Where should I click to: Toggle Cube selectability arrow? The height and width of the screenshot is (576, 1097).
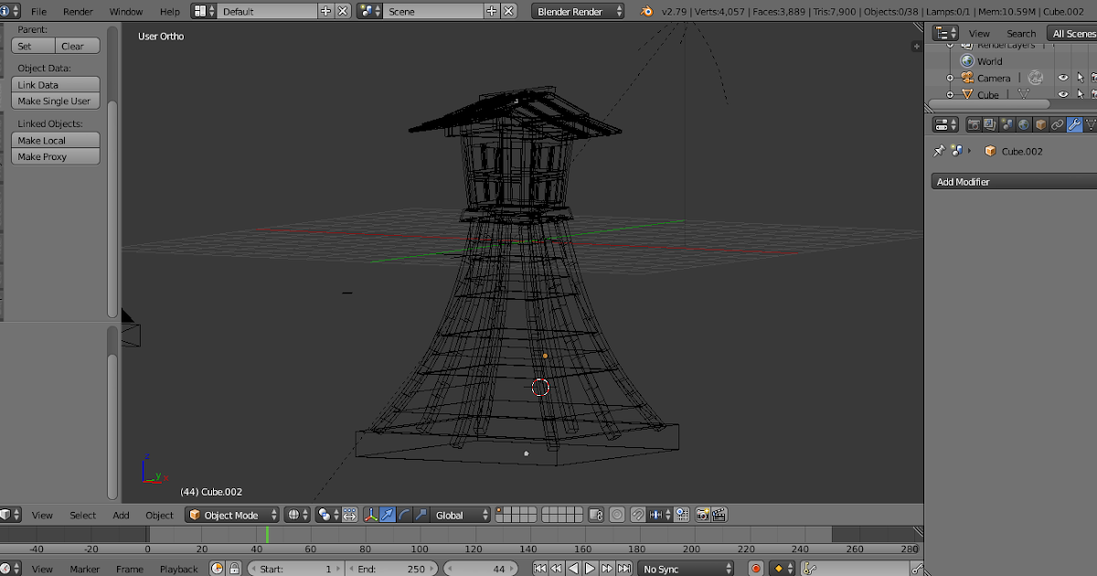[1081, 94]
